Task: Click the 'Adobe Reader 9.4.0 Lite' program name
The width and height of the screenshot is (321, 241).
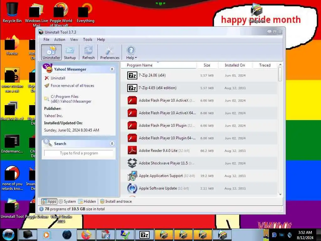Action: (158, 151)
